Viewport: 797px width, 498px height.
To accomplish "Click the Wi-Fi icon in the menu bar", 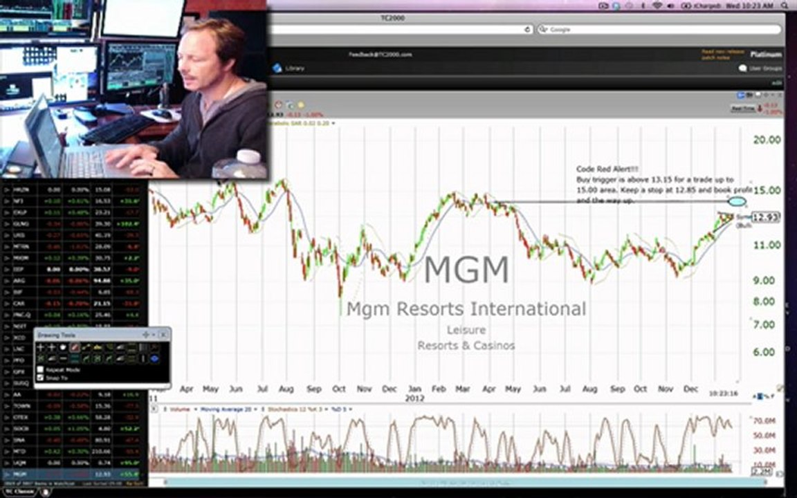I will click(657, 6).
